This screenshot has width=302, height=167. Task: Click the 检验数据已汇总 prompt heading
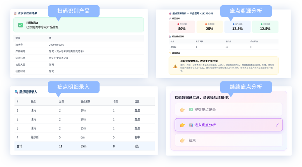click(x=202, y=98)
